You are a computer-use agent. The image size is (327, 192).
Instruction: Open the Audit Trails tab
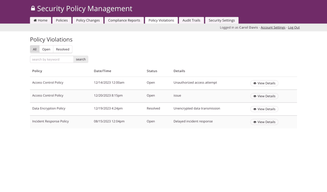(x=191, y=20)
